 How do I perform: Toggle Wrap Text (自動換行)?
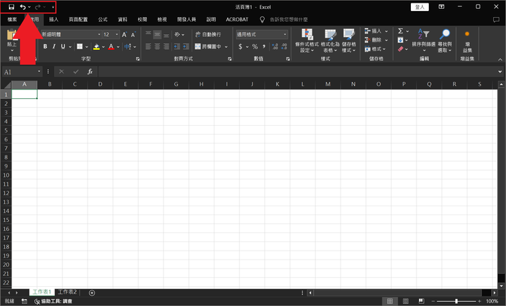(x=208, y=34)
